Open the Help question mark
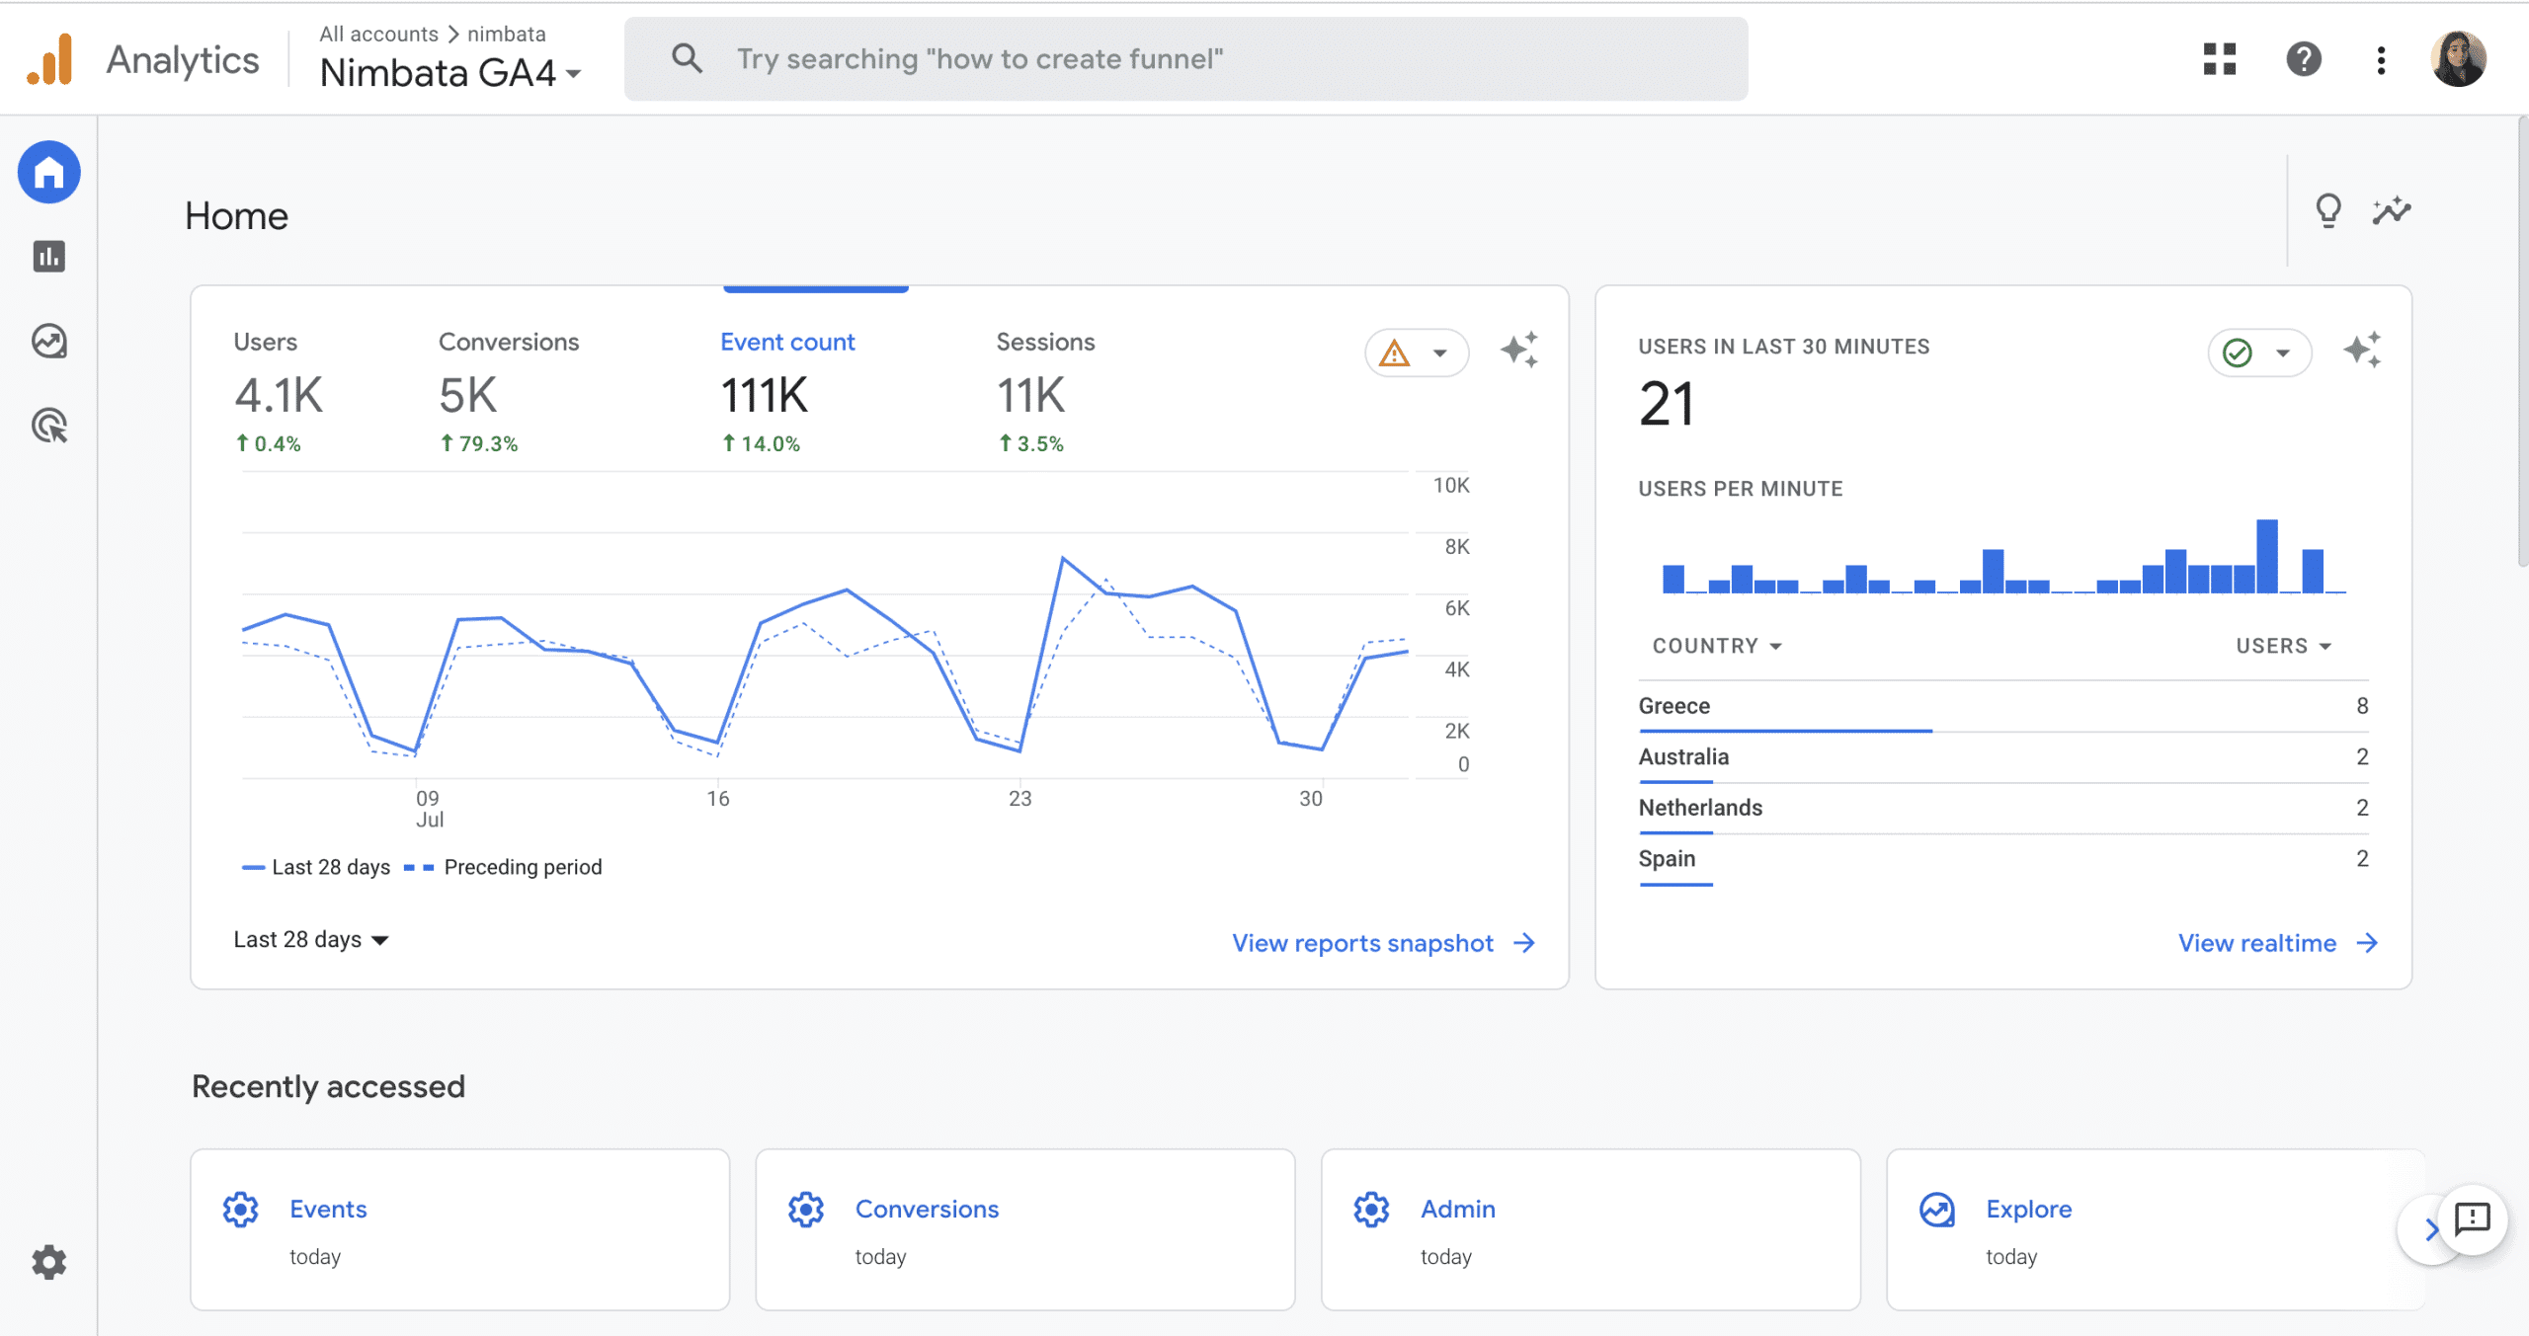 pos(2303,59)
